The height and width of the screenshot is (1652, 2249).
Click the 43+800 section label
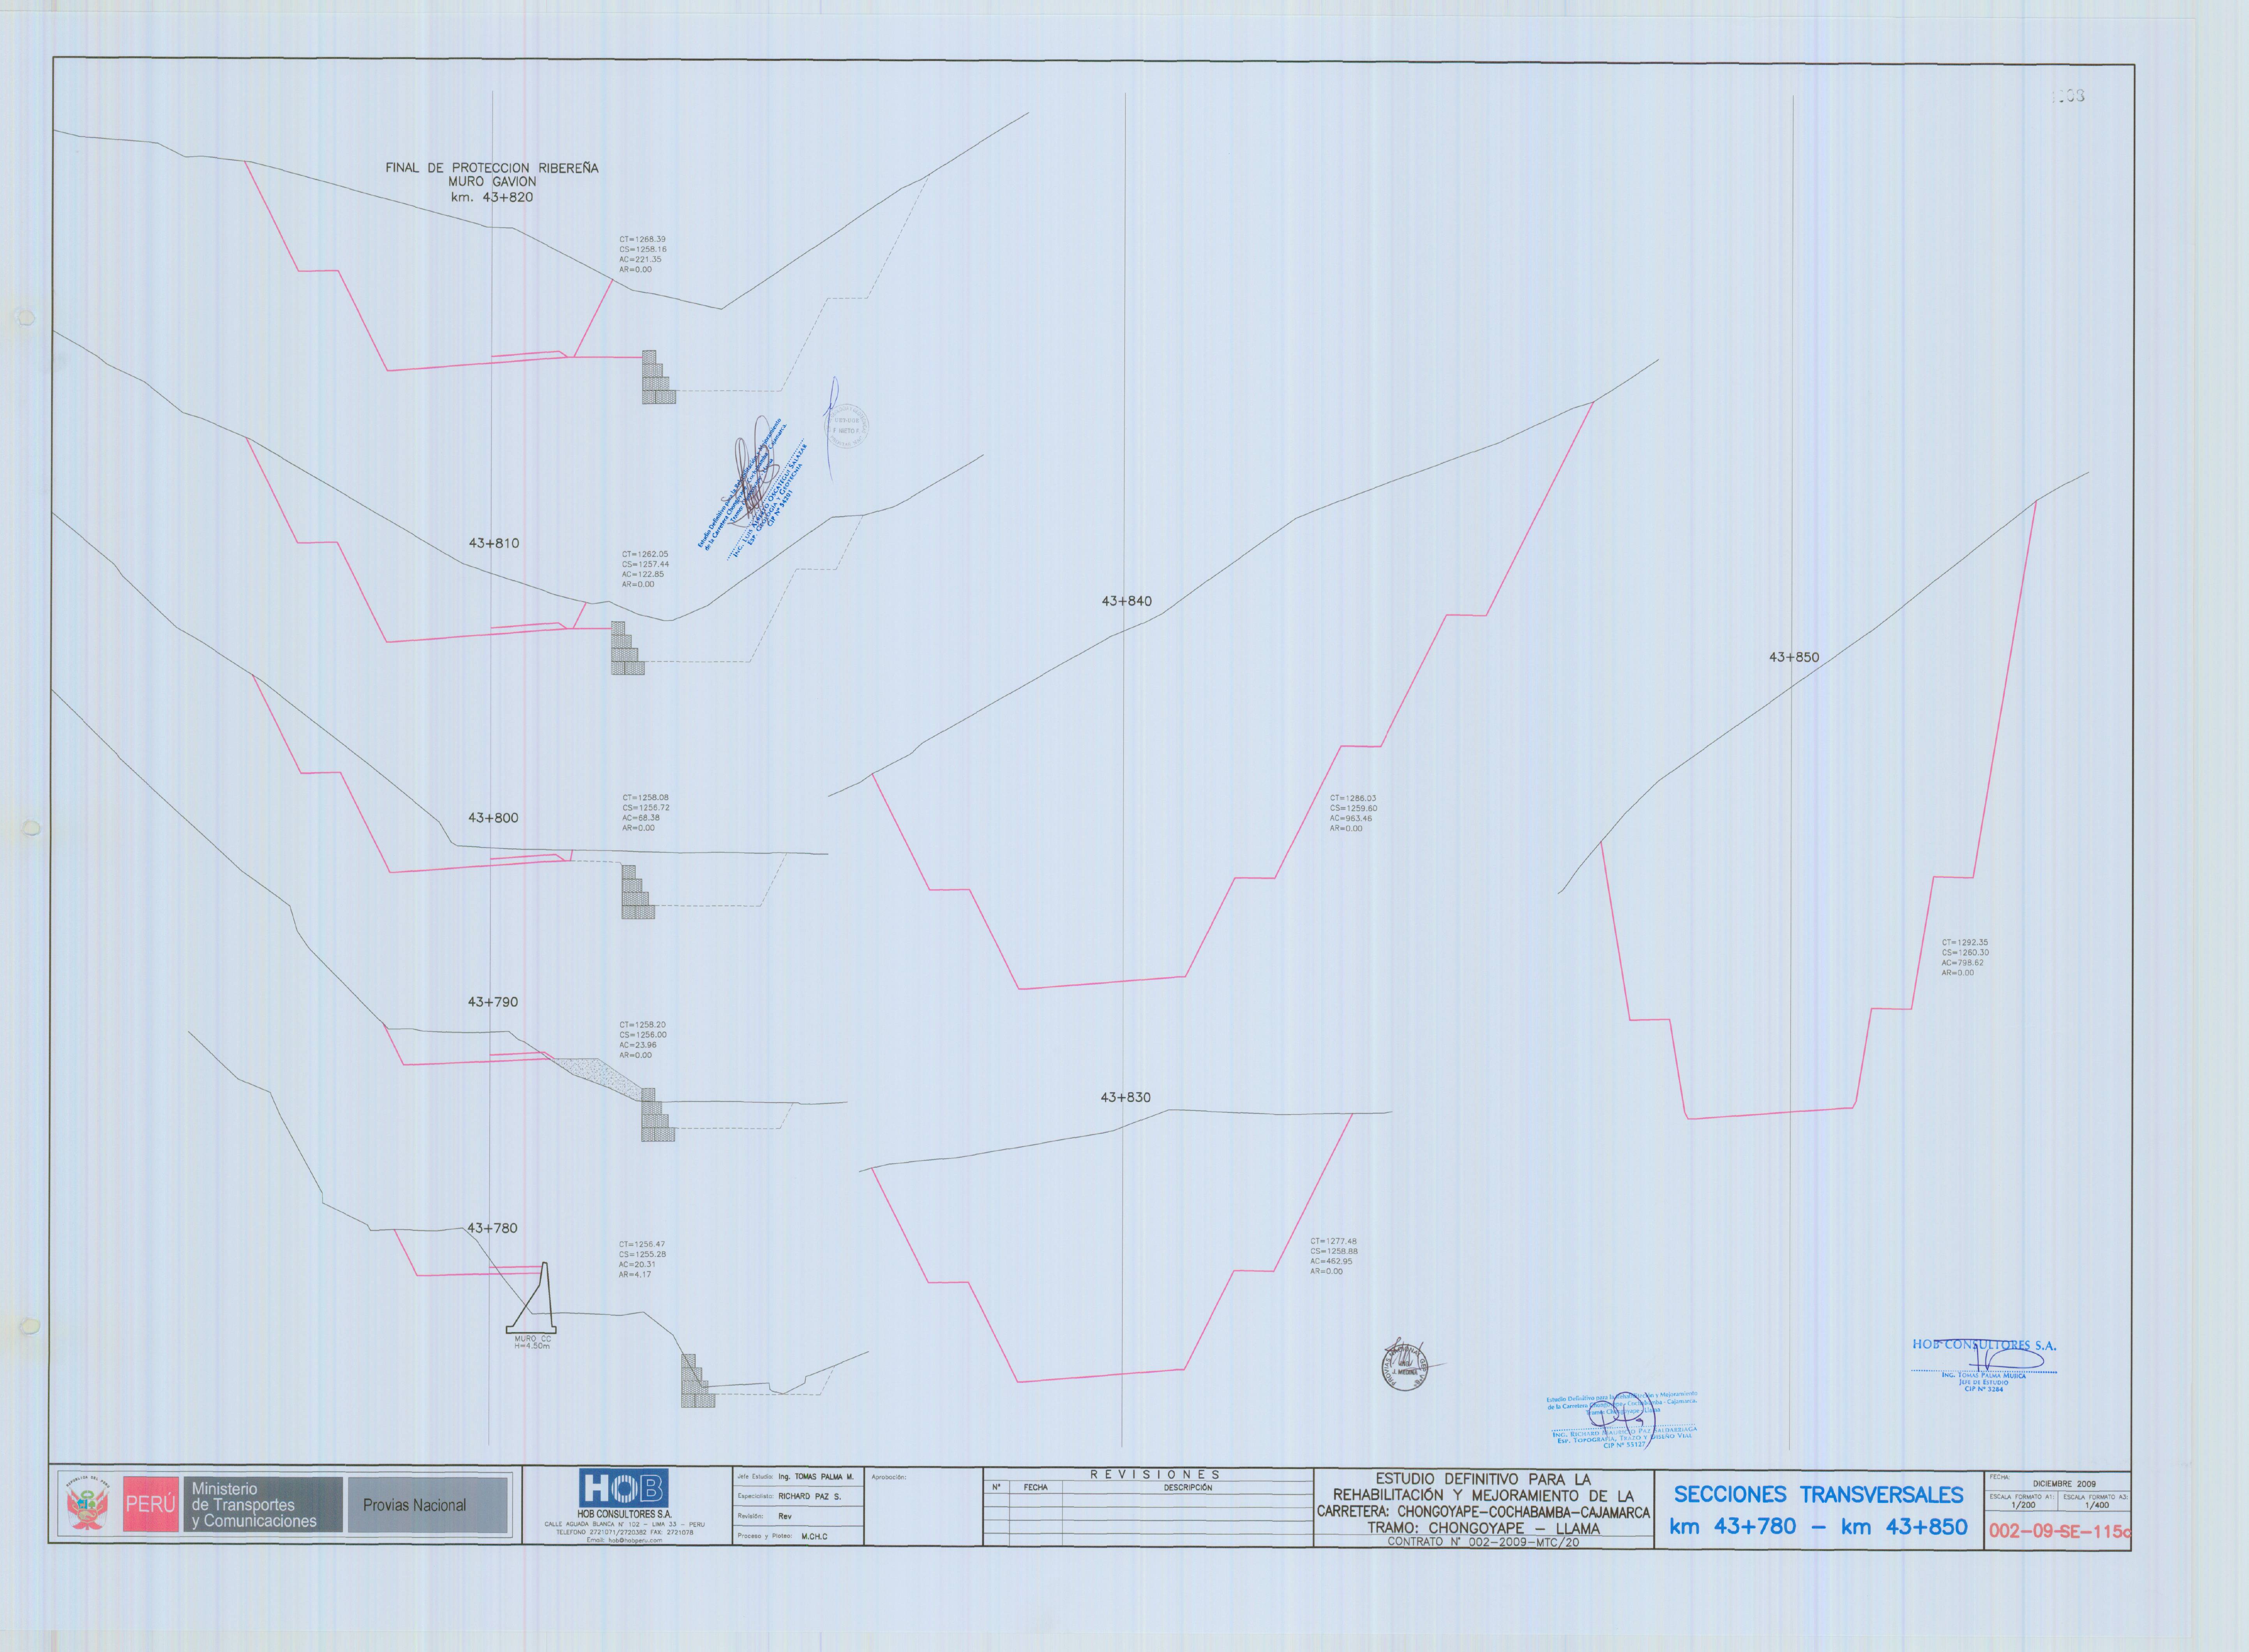tap(493, 818)
